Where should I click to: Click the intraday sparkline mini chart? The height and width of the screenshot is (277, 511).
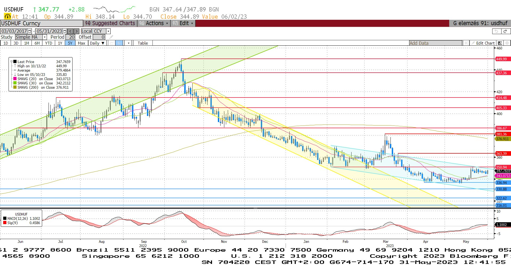click(x=114, y=9)
